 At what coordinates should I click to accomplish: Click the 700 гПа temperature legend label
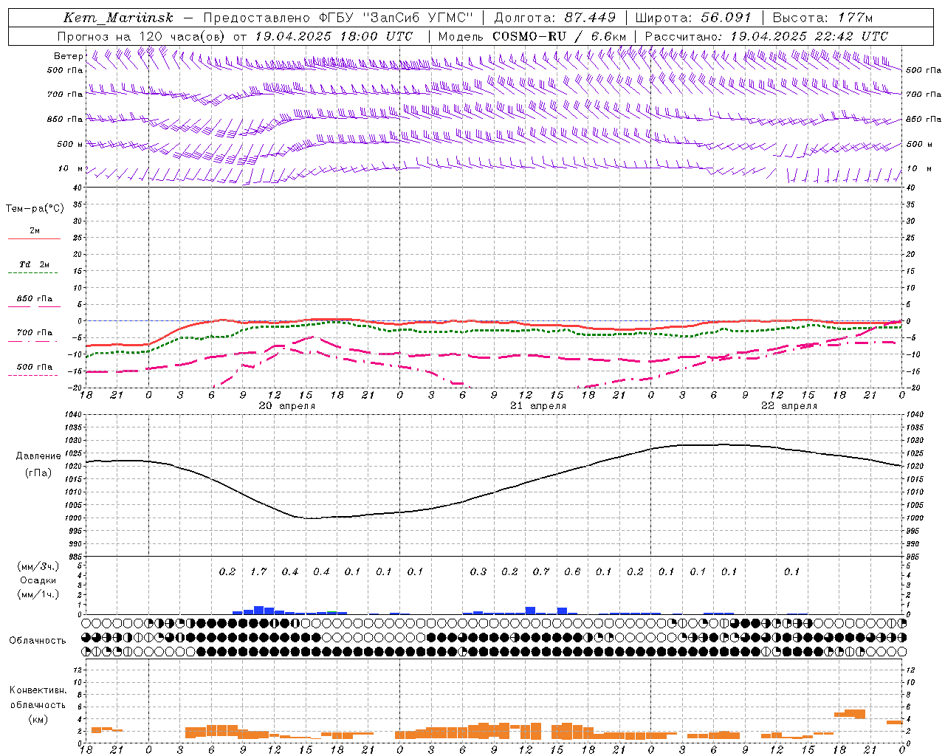click(x=35, y=332)
